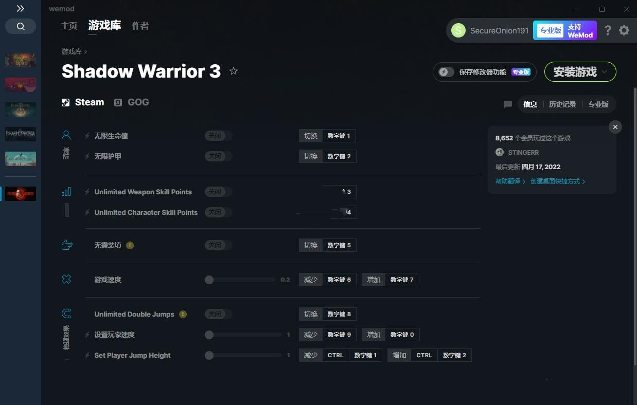Screen dimensions: 637x405
Task: Select Shadow Warrior 3 thumbnail in sidebar
Action: 21,194
